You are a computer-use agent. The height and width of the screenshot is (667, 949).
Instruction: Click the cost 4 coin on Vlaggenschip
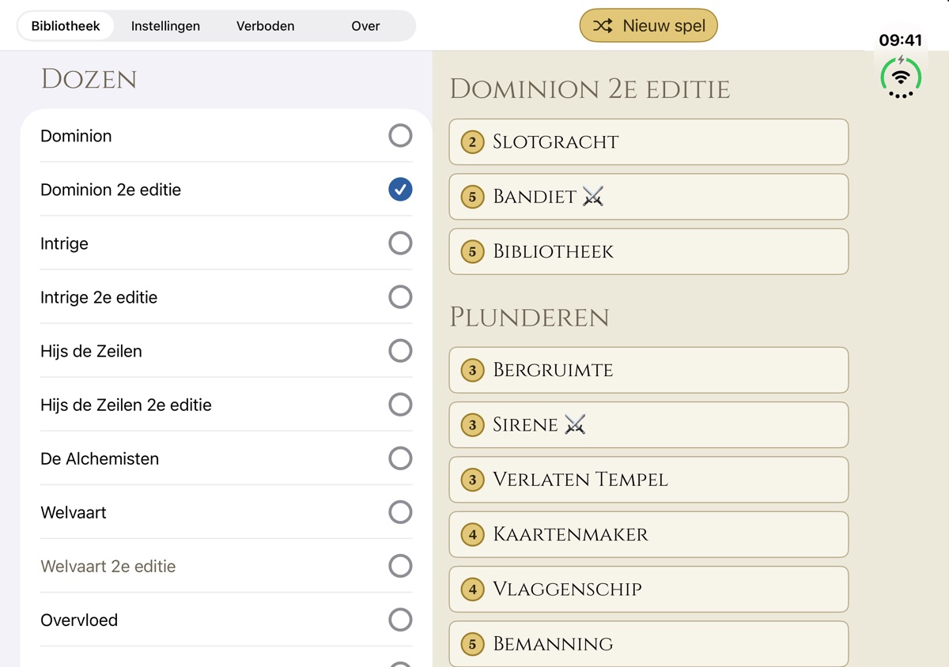pos(473,589)
